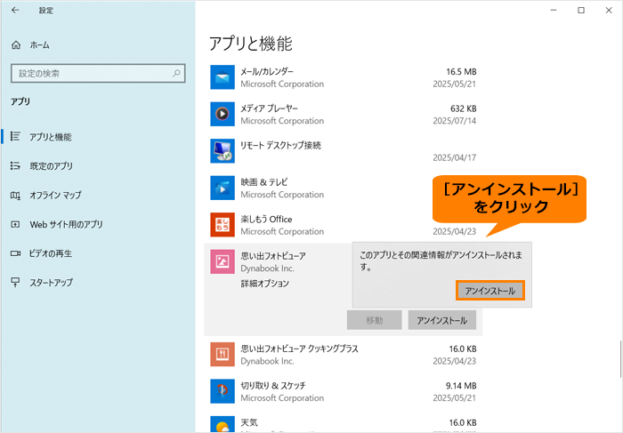
Task: Open Web サイト用のアプリ page
Action: click(66, 225)
